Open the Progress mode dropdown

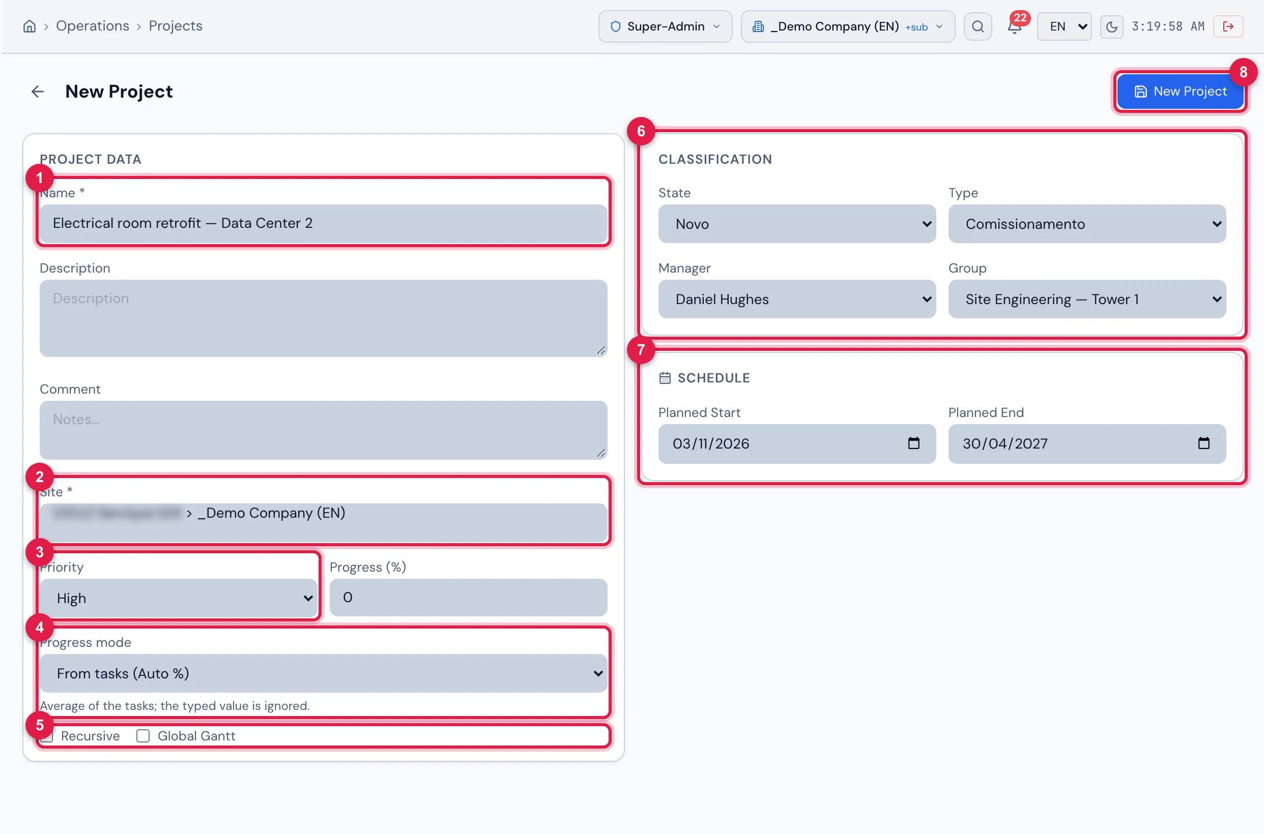click(x=323, y=673)
